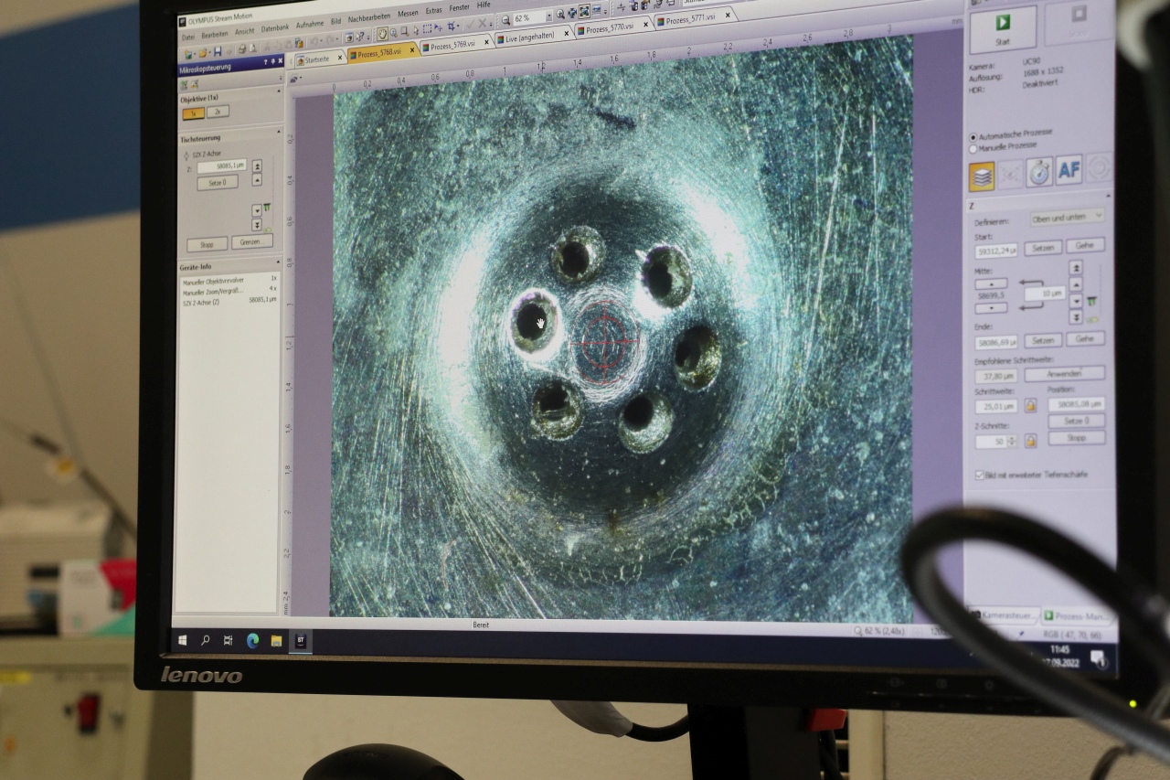The height and width of the screenshot is (780, 1170).
Task: Click the zoom magnifier tool beside the hand tool
Action: click(393, 33)
